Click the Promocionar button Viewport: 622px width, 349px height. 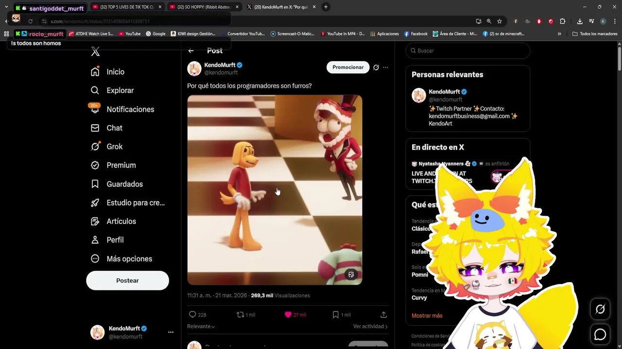[348, 67]
